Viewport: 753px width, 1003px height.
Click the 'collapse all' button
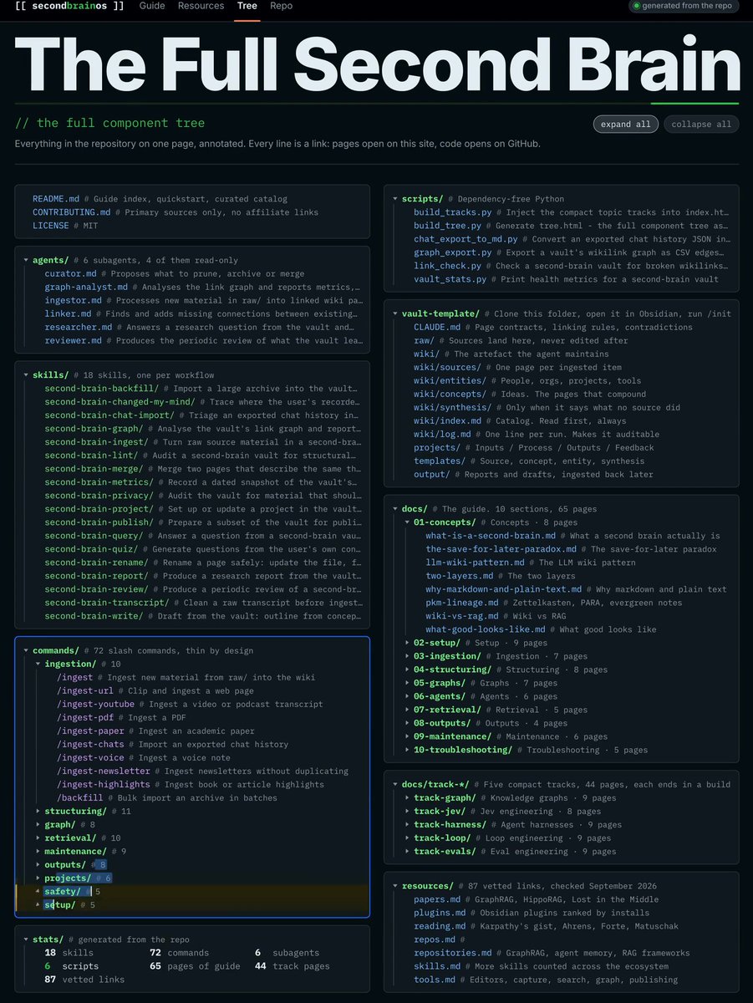coord(702,125)
